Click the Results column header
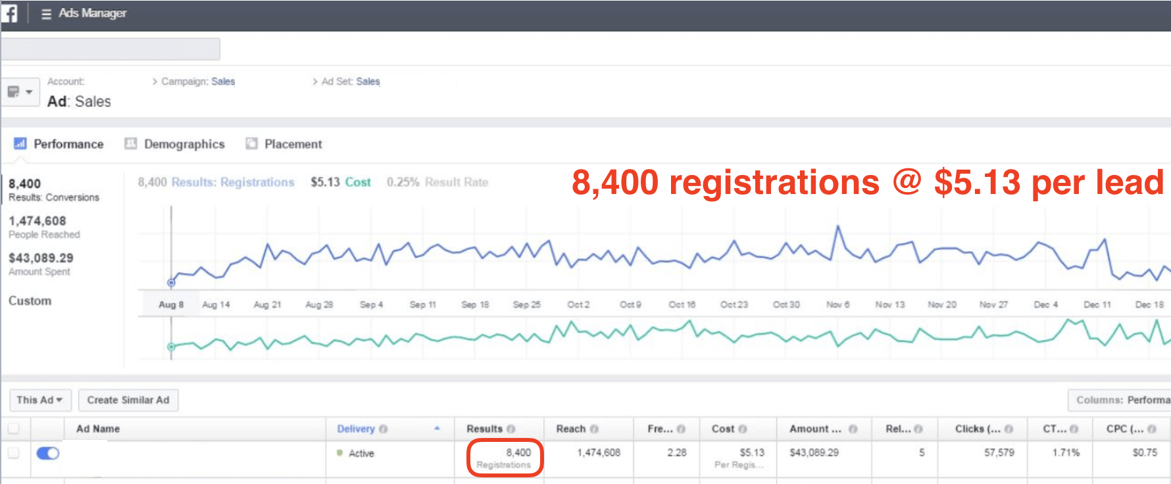1171x484 pixels. point(485,429)
